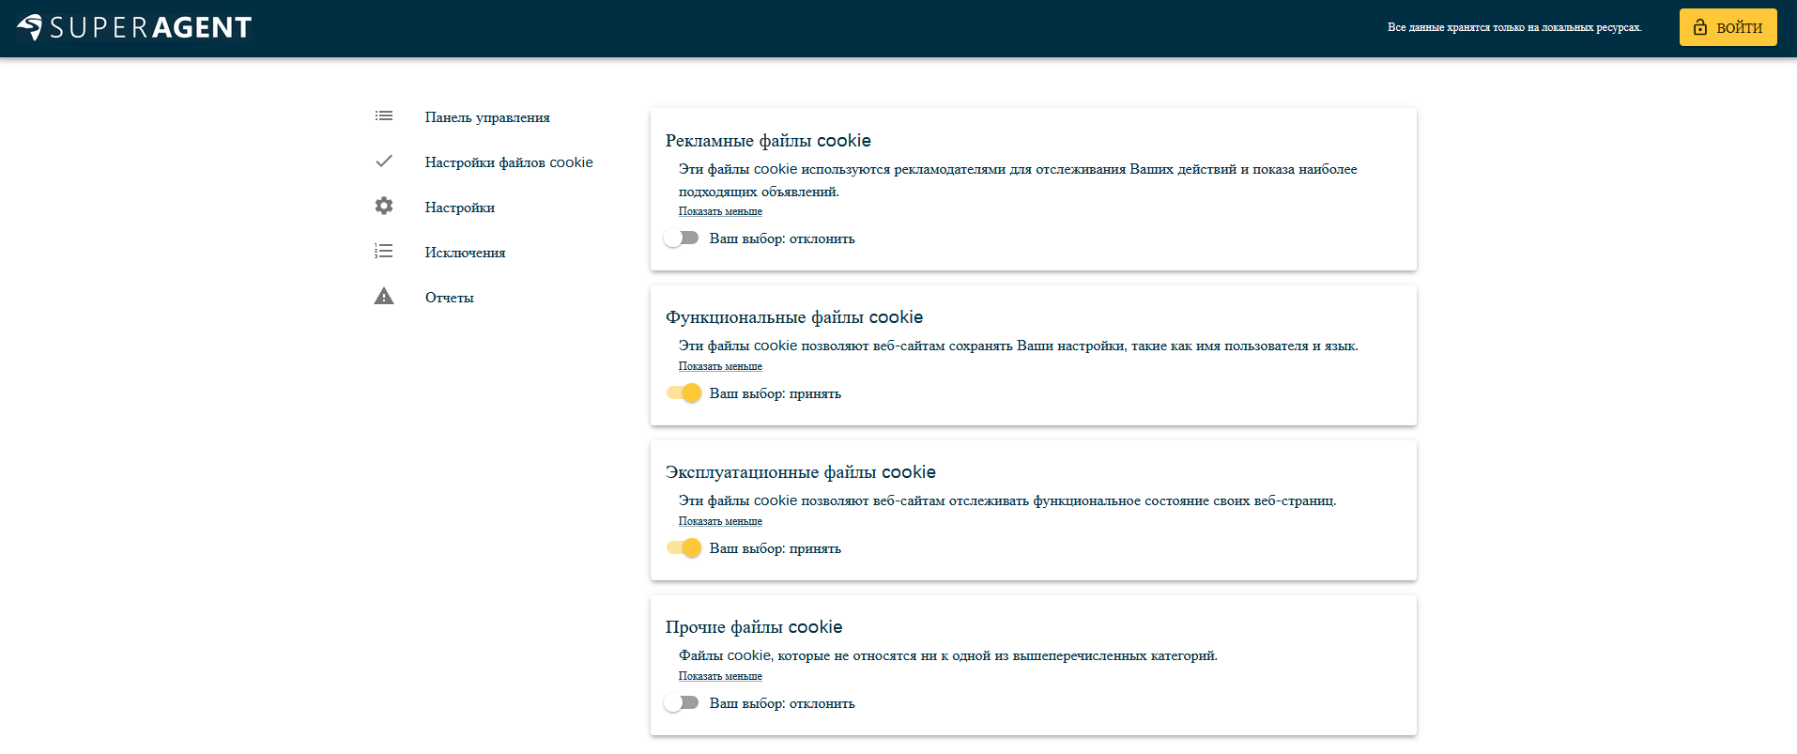Click 'Ваш выбор: отклонить' under Прочие cookie

point(782,703)
